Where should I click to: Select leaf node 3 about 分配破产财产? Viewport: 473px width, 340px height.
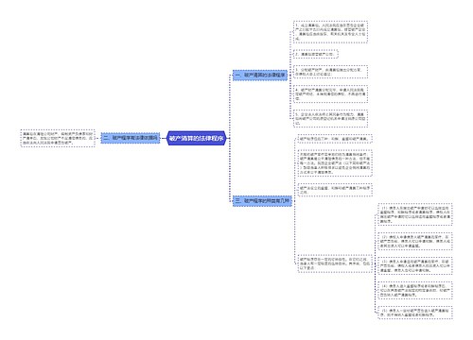tap(330, 72)
